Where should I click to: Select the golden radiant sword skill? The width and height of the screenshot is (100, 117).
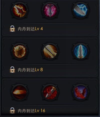pos(50,51)
